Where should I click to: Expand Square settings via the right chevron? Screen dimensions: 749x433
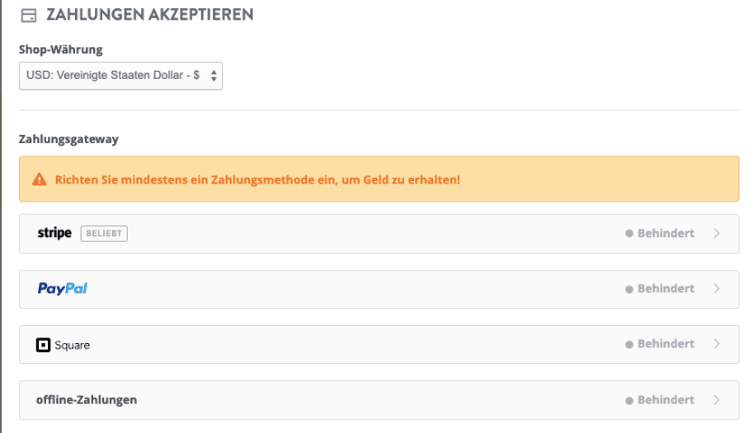pyautogui.click(x=717, y=344)
